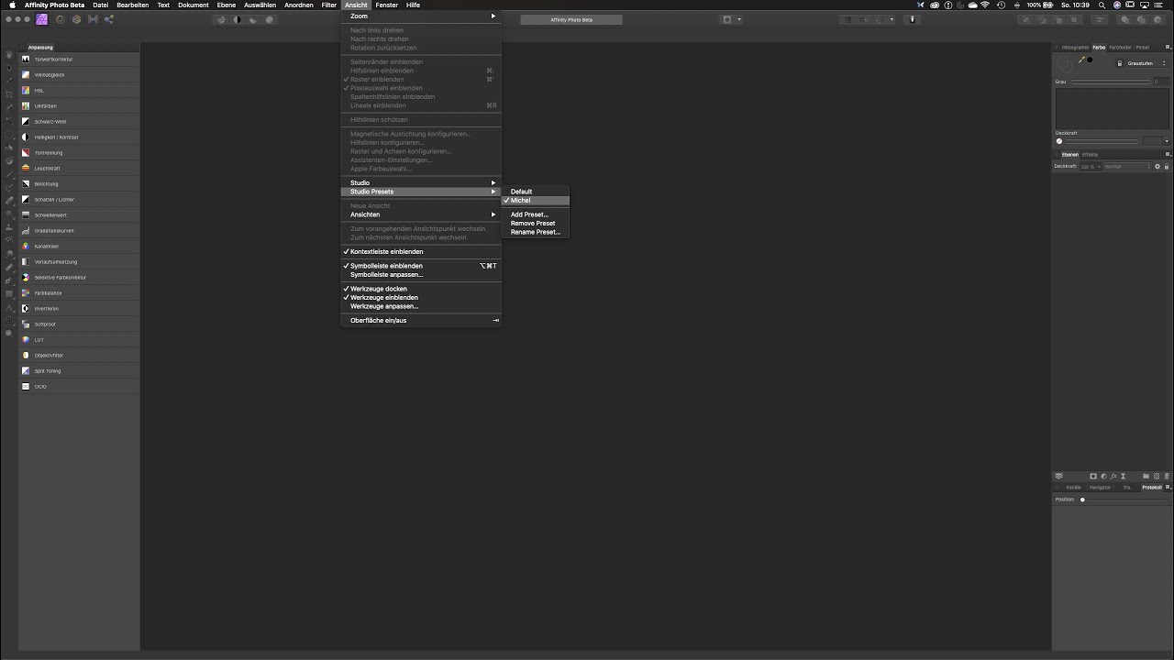This screenshot has width=1174, height=660.
Task: Open the Datei menu
Action: click(x=100, y=5)
